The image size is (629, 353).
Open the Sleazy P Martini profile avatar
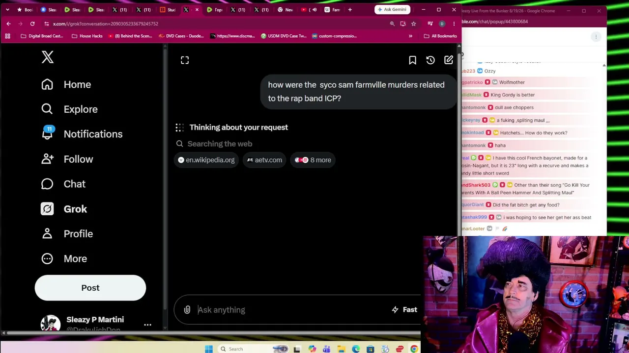(50, 324)
